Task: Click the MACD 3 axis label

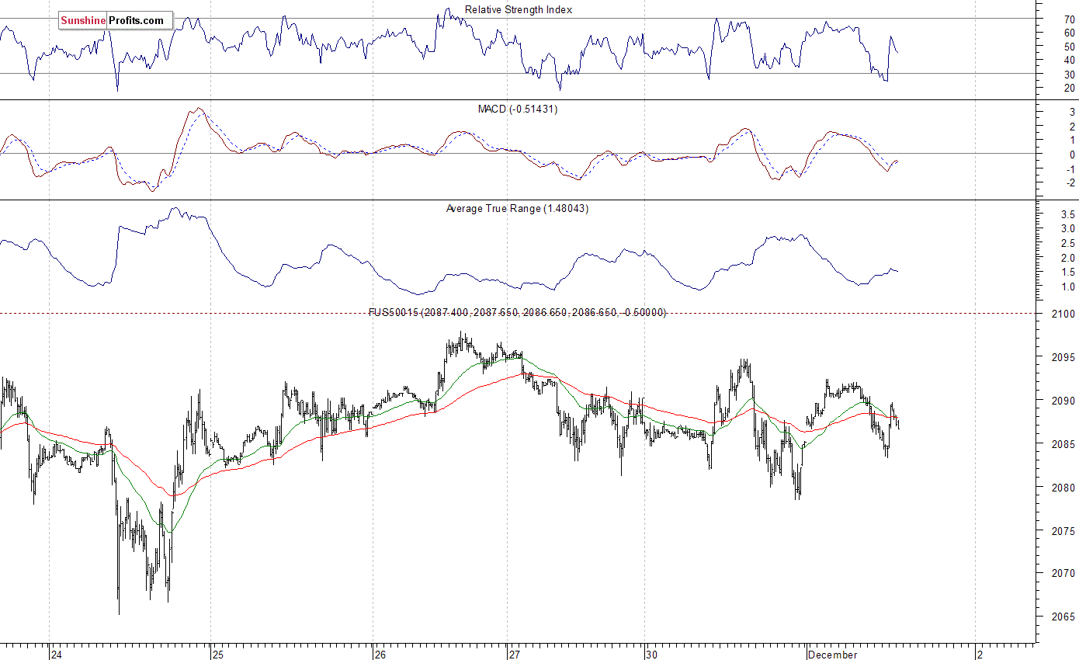Action: (1071, 113)
